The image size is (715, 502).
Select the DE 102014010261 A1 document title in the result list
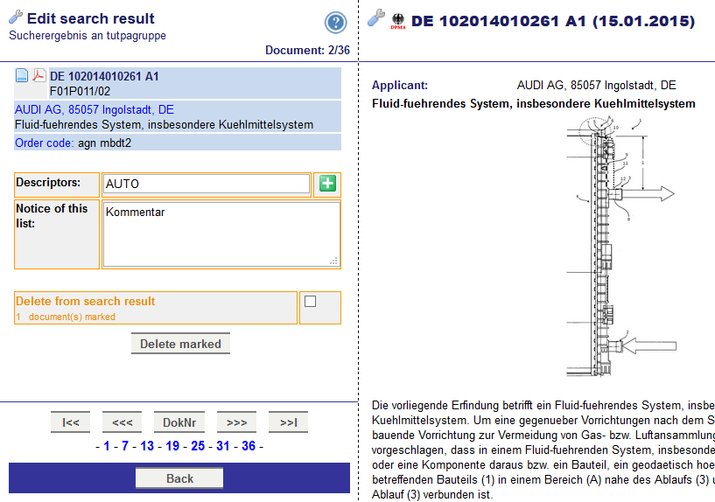(104, 76)
